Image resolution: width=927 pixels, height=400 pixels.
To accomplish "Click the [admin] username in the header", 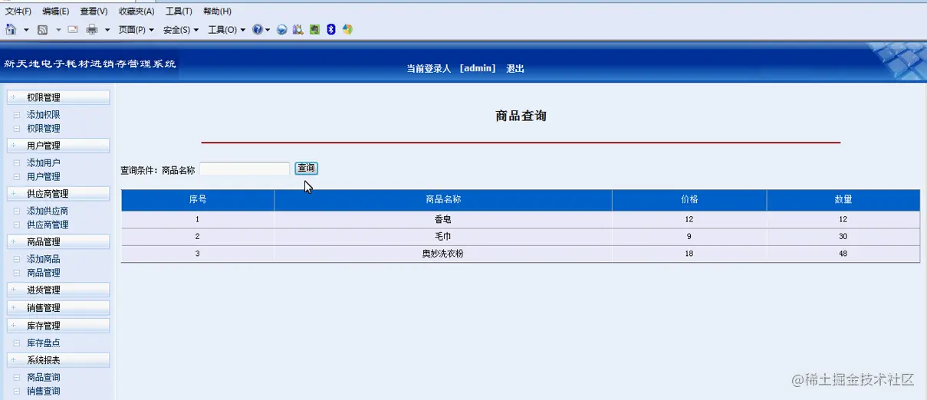I will point(478,69).
